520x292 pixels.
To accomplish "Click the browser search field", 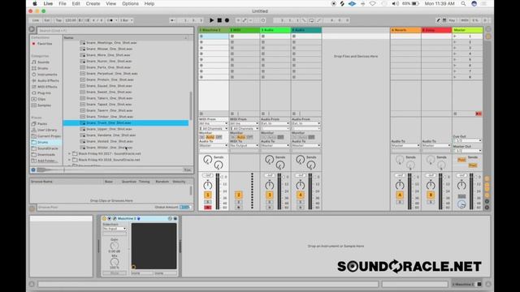I will click(115, 31).
